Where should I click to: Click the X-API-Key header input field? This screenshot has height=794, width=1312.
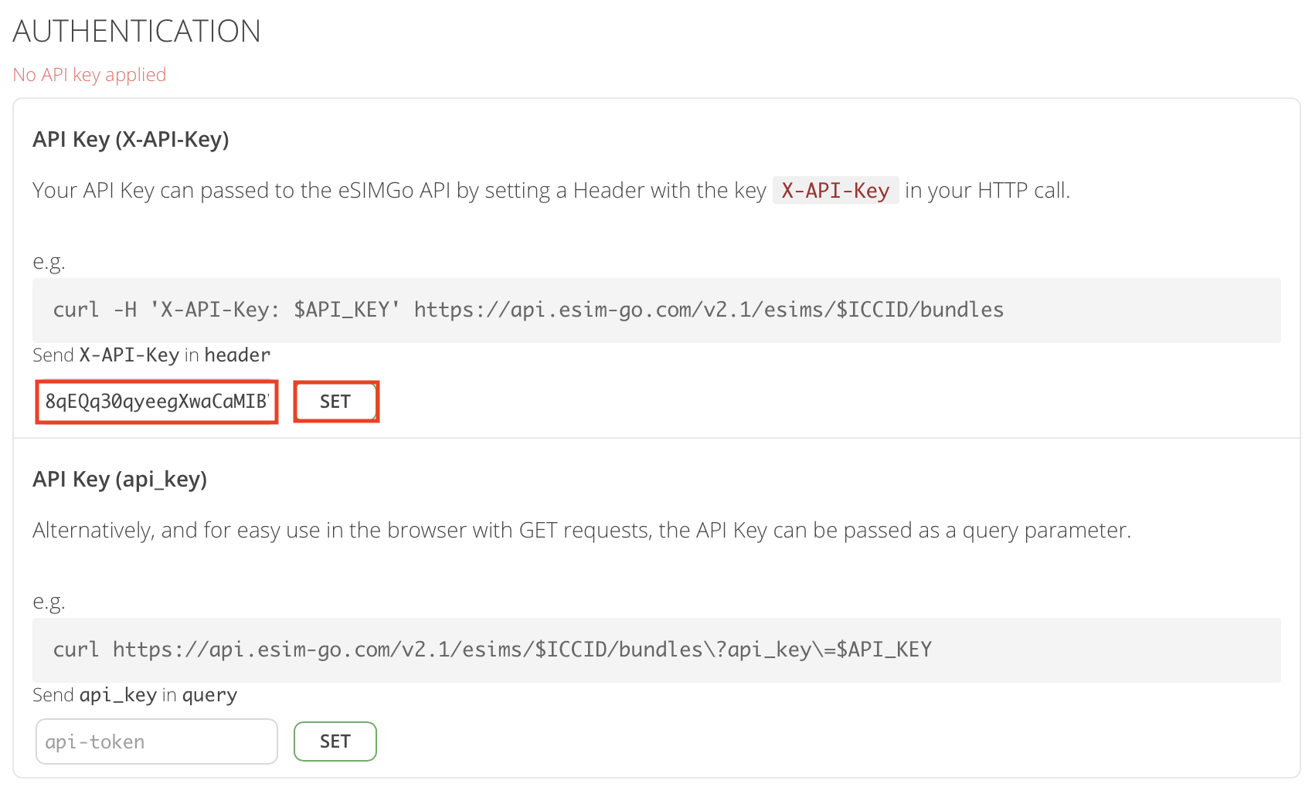pos(156,402)
